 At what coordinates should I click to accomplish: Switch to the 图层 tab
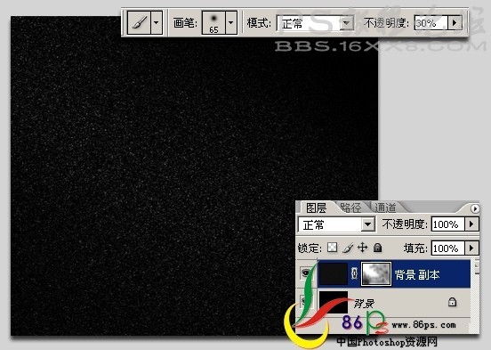(x=316, y=208)
